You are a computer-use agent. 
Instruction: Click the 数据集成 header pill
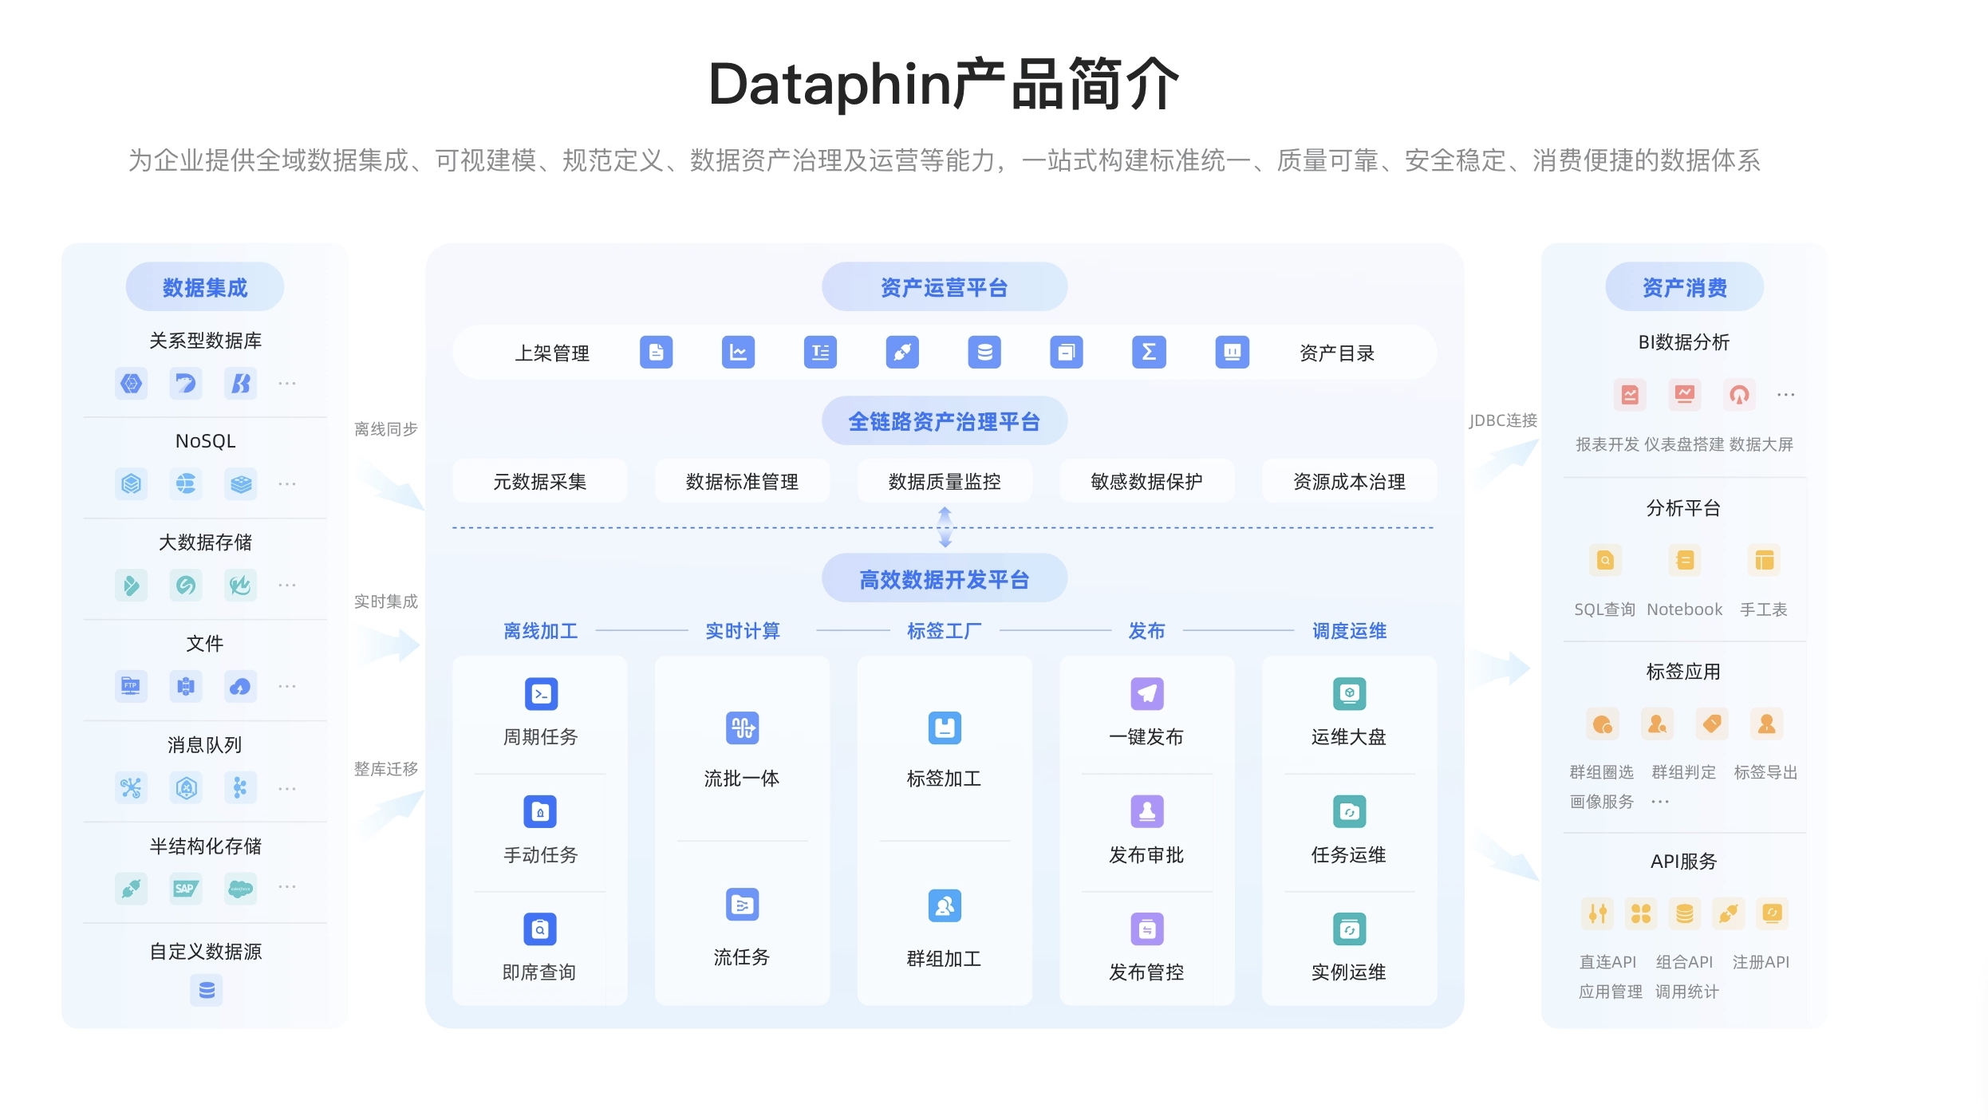pos(205,287)
